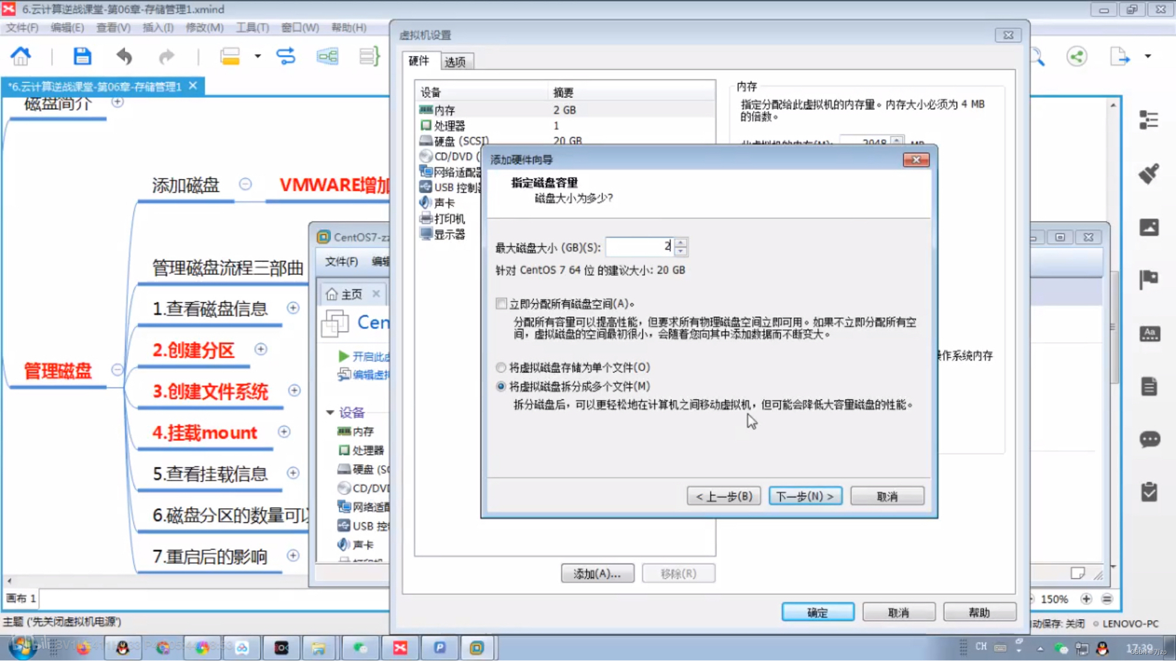Increase the max disk size value
This screenshot has height=661, width=1176.
pos(681,242)
